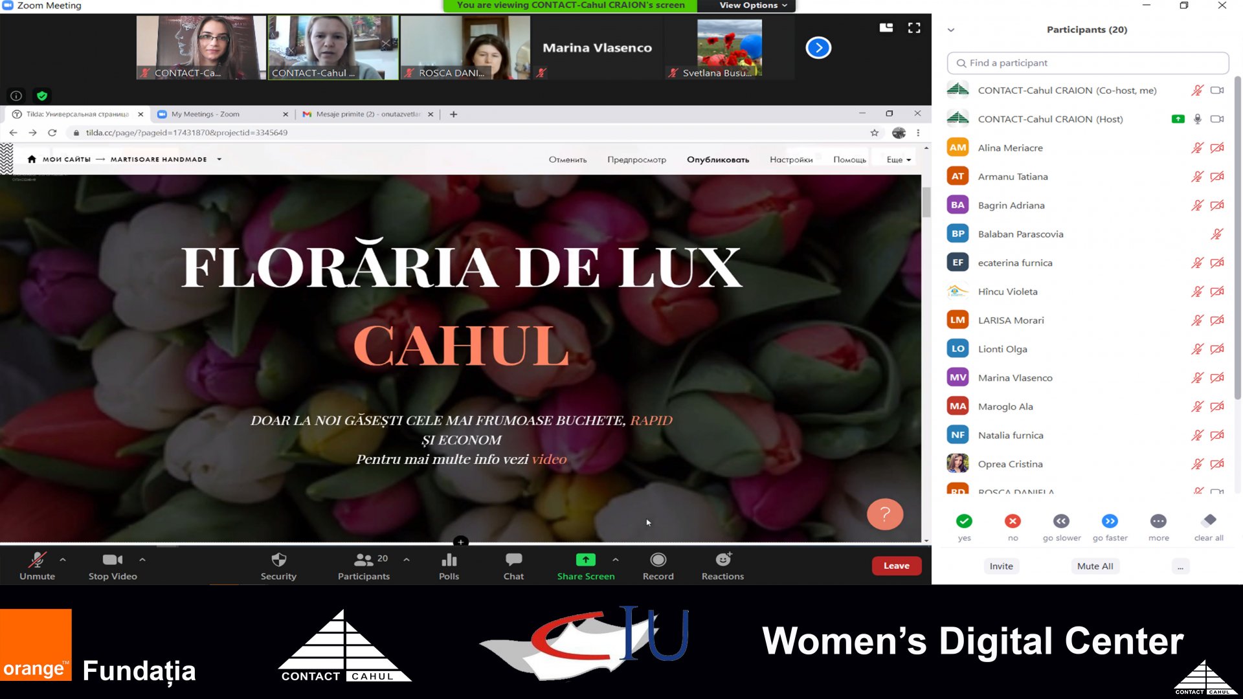The image size is (1243, 699).
Task: Leave the meeting
Action: tap(896, 566)
